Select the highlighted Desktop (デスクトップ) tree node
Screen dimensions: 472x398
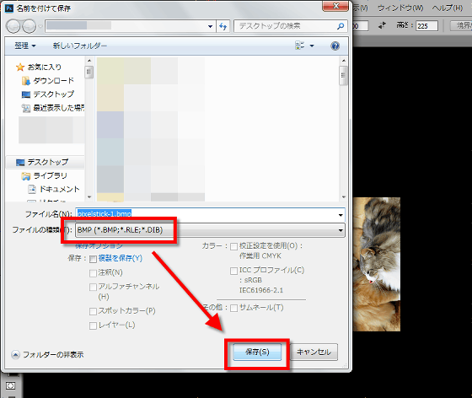point(46,162)
